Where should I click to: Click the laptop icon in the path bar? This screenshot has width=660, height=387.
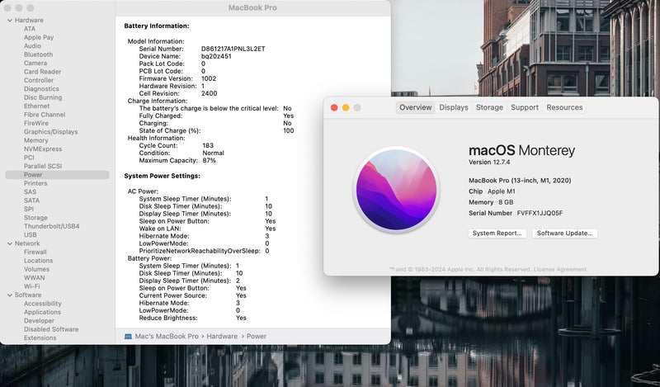point(128,337)
